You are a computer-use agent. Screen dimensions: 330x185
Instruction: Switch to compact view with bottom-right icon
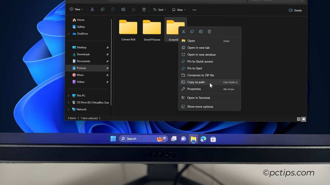pyautogui.click(x=298, y=119)
